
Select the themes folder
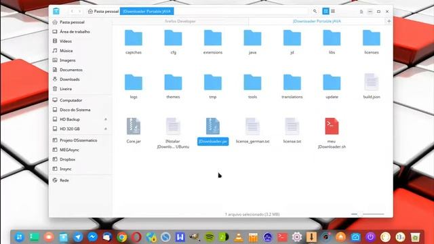tap(173, 83)
